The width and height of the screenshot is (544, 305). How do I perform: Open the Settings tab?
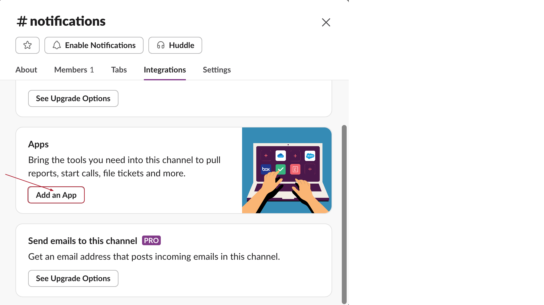pos(217,70)
